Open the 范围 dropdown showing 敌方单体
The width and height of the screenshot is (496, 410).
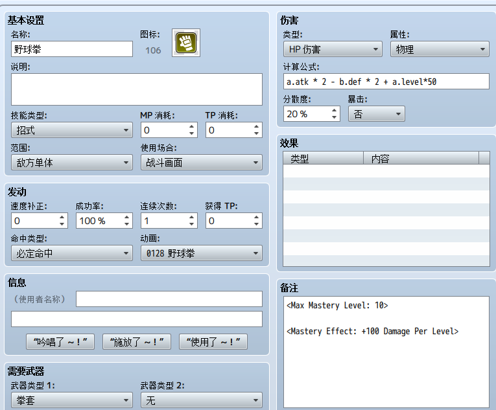pyautogui.click(x=72, y=163)
